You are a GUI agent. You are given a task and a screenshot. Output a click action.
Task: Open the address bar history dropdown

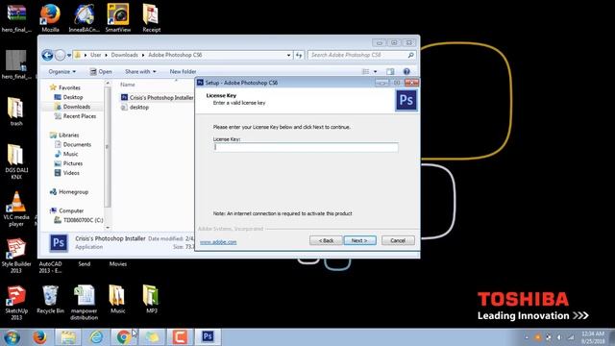288,56
